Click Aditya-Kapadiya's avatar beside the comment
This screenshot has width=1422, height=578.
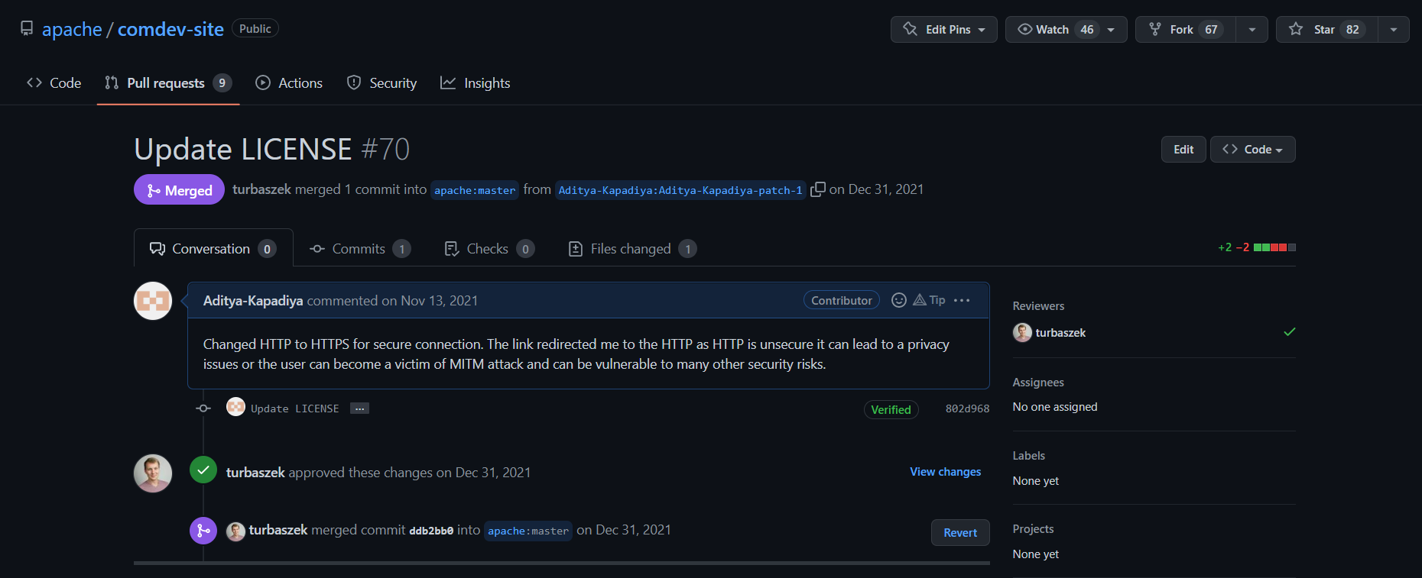153,301
